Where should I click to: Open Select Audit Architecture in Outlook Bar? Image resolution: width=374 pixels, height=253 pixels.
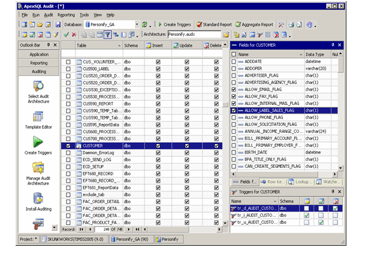(38, 87)
